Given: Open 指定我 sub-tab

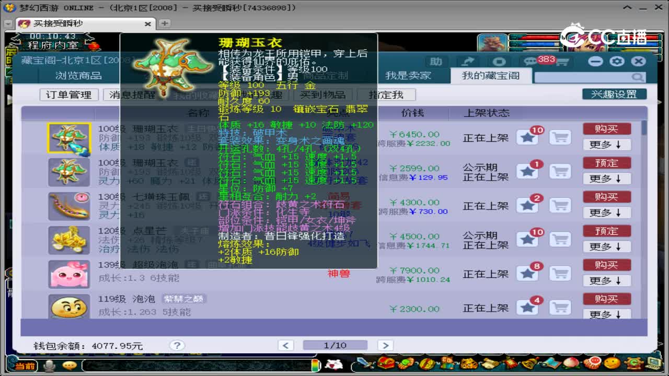Looking at the screenshot, I should 386,95.
